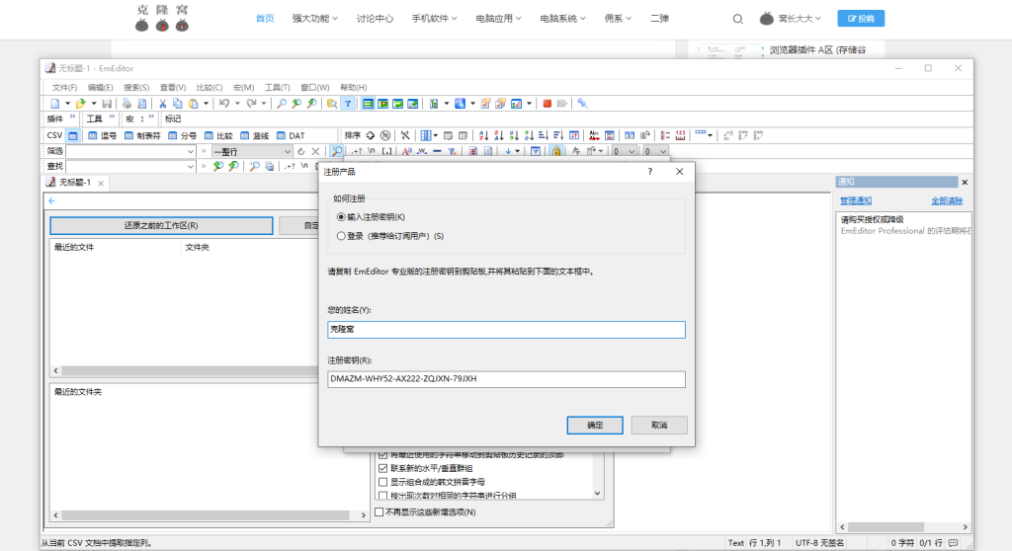The height and width of the screenshot is (551, 1012).
Task: Open the 编辑(E) menu
Action: (100, 87)
